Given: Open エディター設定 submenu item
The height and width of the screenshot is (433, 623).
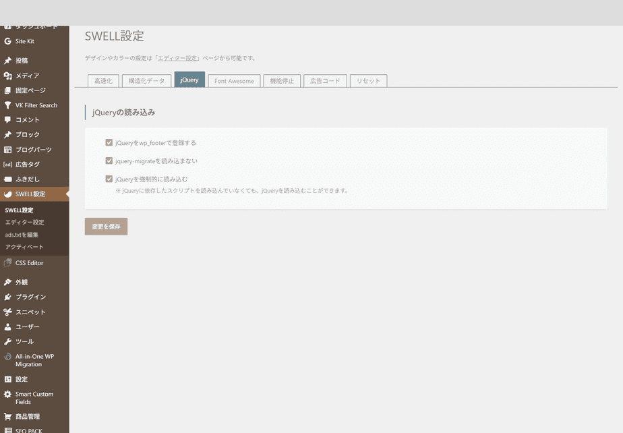Looking at the screenshot, I should (x=24, y=223).
